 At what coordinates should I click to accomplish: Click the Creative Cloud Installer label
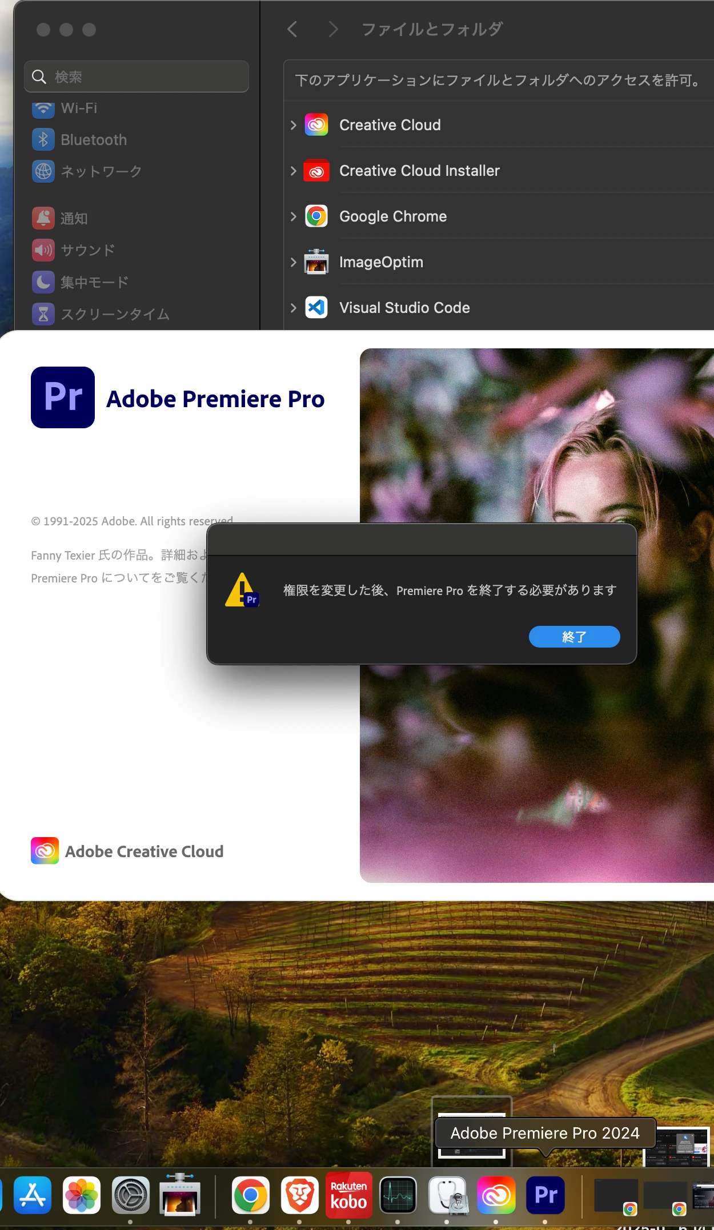tap(419, 171)
